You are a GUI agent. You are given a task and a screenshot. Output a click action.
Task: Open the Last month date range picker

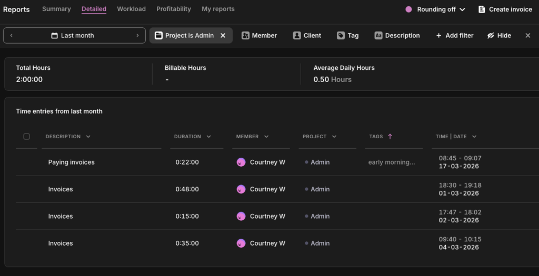coord(74,35)
